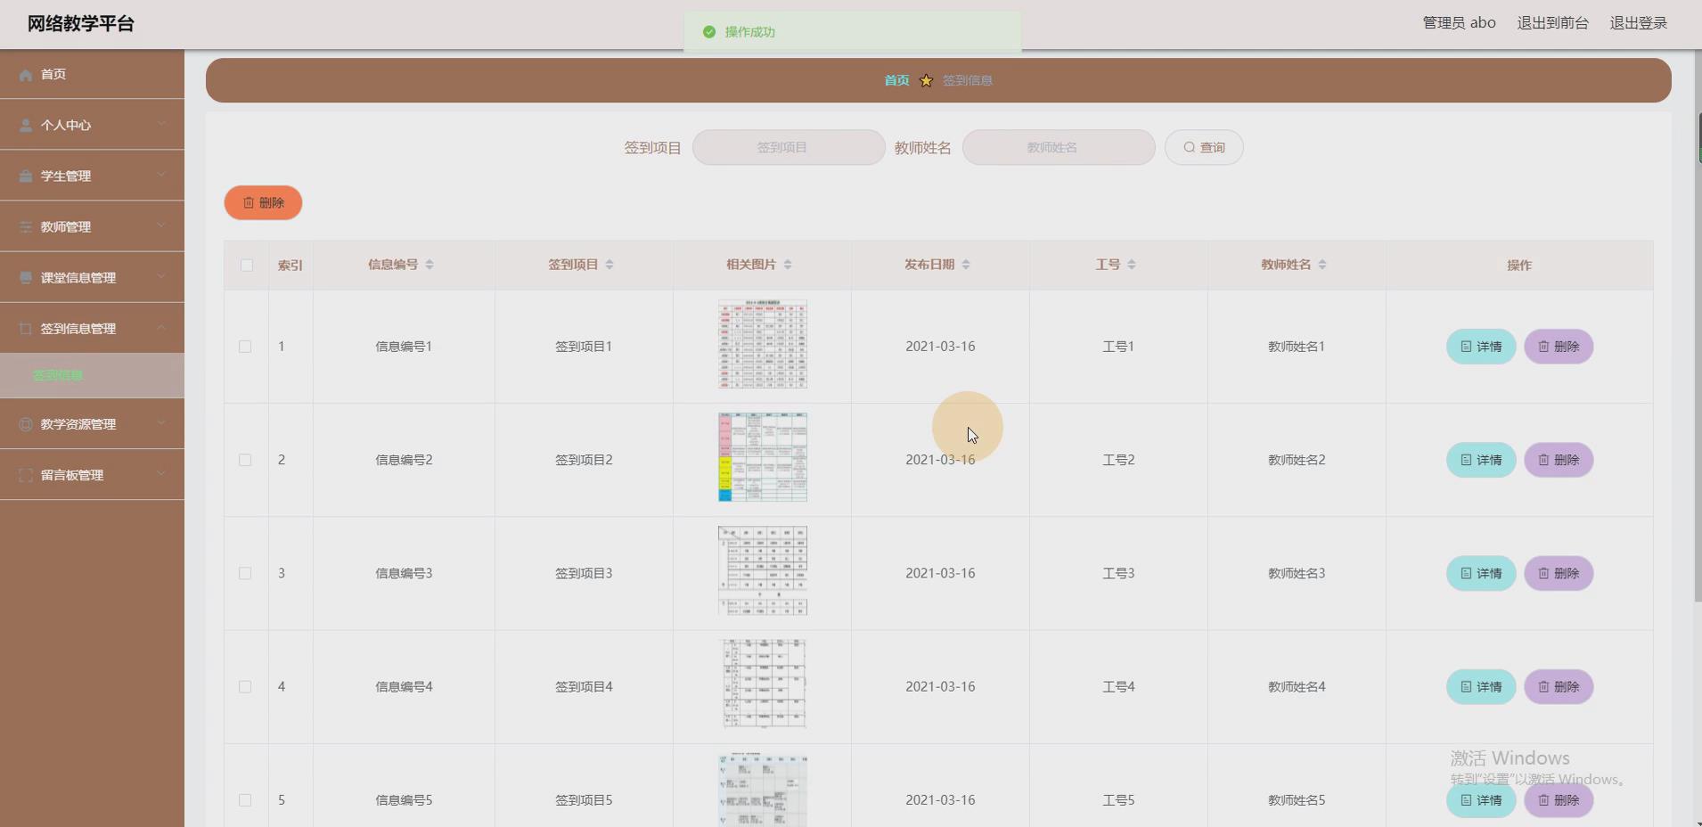Viewport: 1702px width, 827px height.
Task: Open the image thumbnail for 信息编号2
Action: pyautogui.click(x=762, y=457)
